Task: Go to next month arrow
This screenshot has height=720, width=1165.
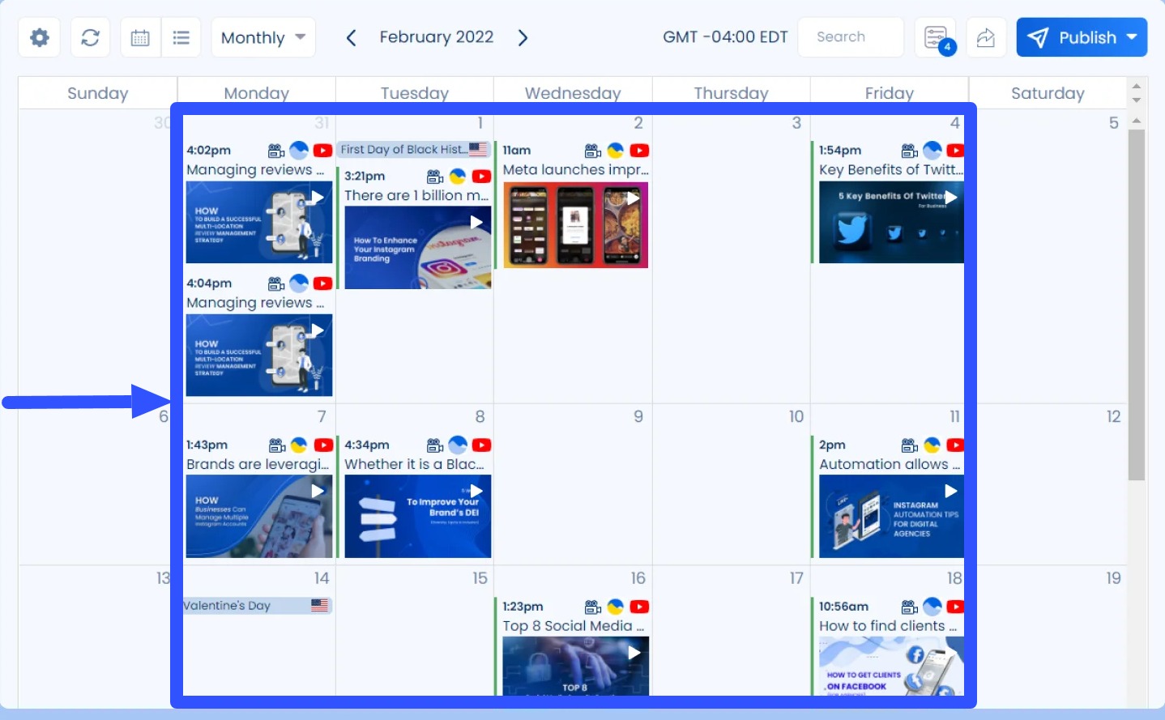Action: (x=523, y=37)
